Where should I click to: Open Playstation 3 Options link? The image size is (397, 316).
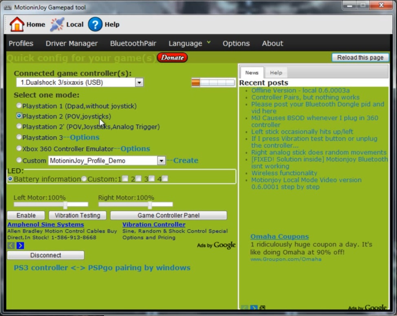(x=84, y=137)
